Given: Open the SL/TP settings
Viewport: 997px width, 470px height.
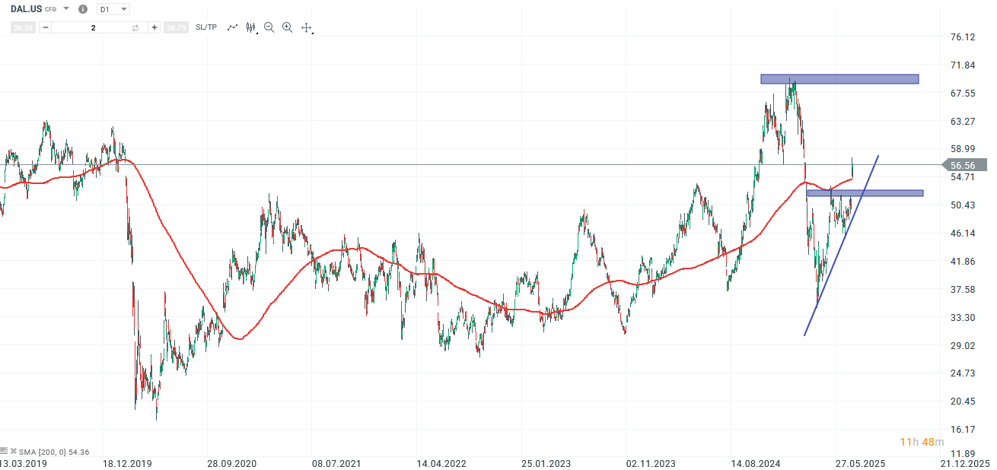Looking at the screenshot, I should [x=206, y=27].
